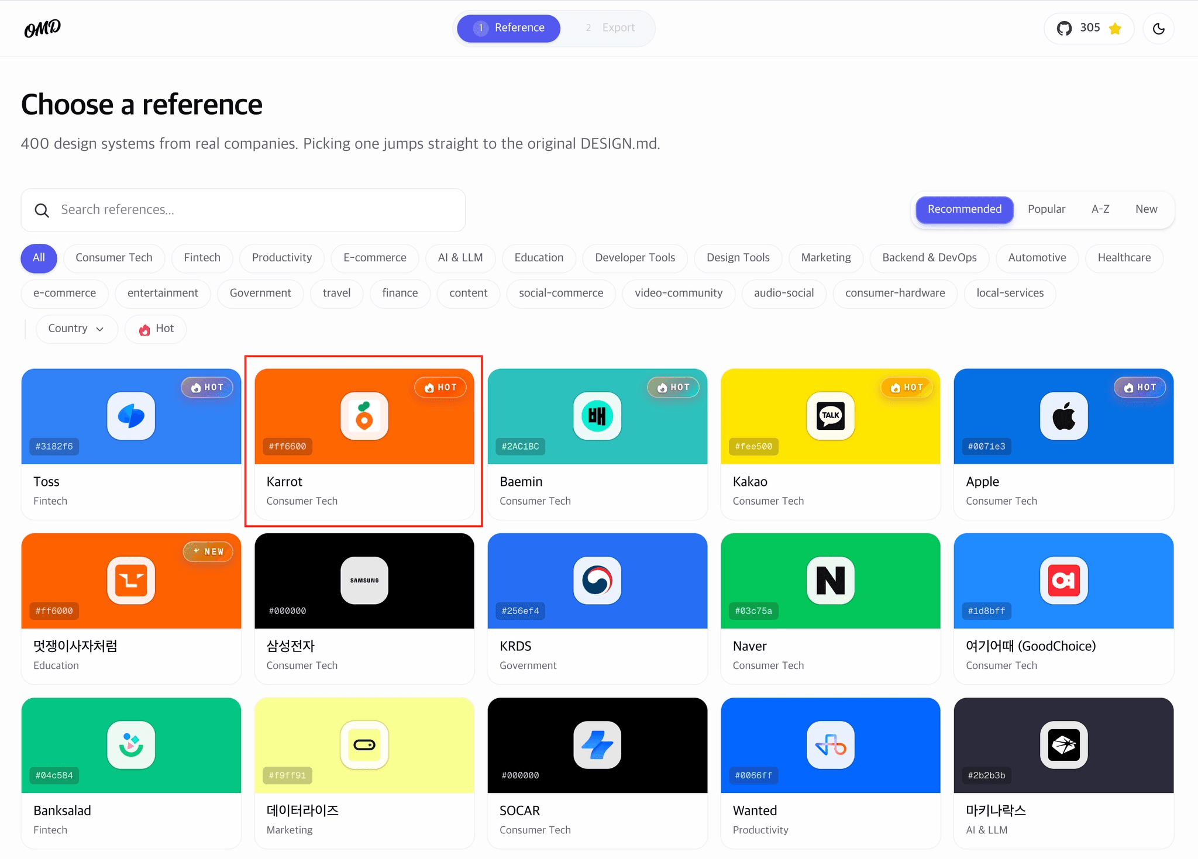This screenshot has width=1198, height=859.
Task: Open the 멋쟁이사자처럼 app icon
Action: [131, 580]
